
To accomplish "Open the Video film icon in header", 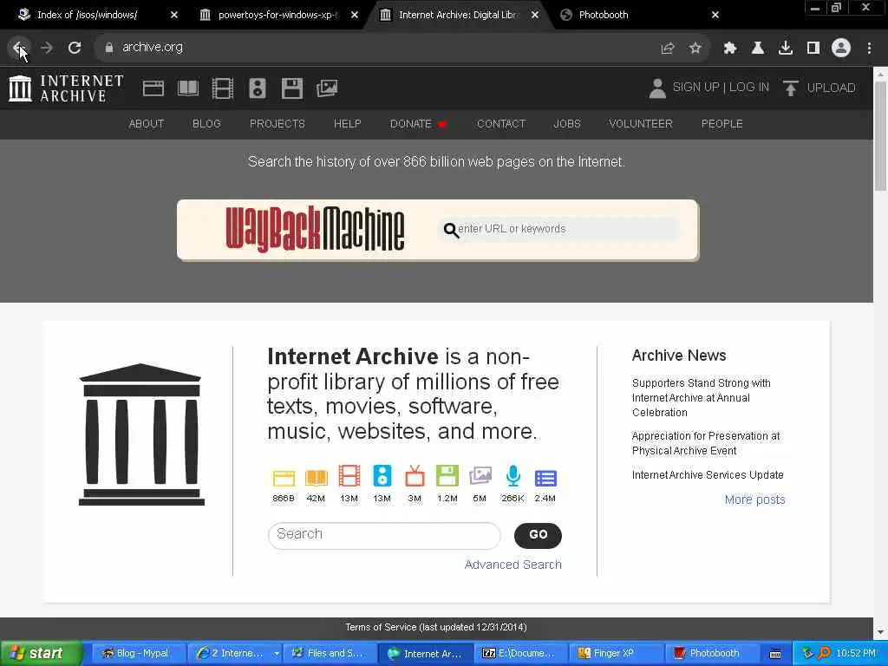I will [x=223, y=88].
